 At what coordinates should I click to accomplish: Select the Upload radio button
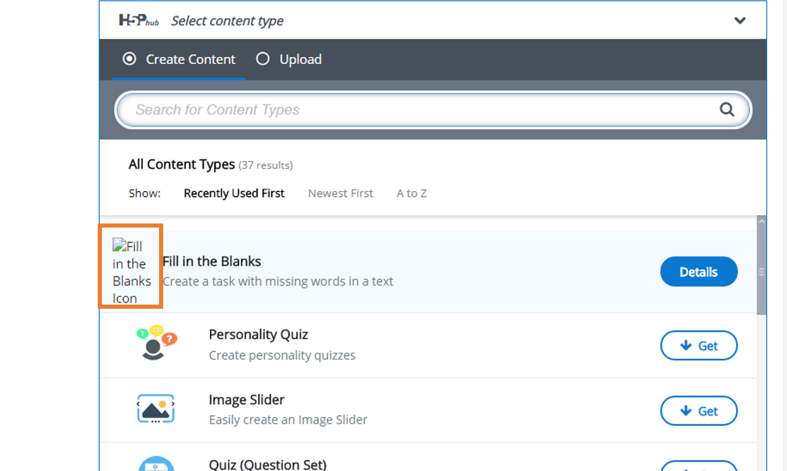[x=262, y=58]
